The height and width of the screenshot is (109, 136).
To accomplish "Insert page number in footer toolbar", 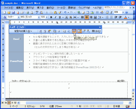I will (41, 31).
